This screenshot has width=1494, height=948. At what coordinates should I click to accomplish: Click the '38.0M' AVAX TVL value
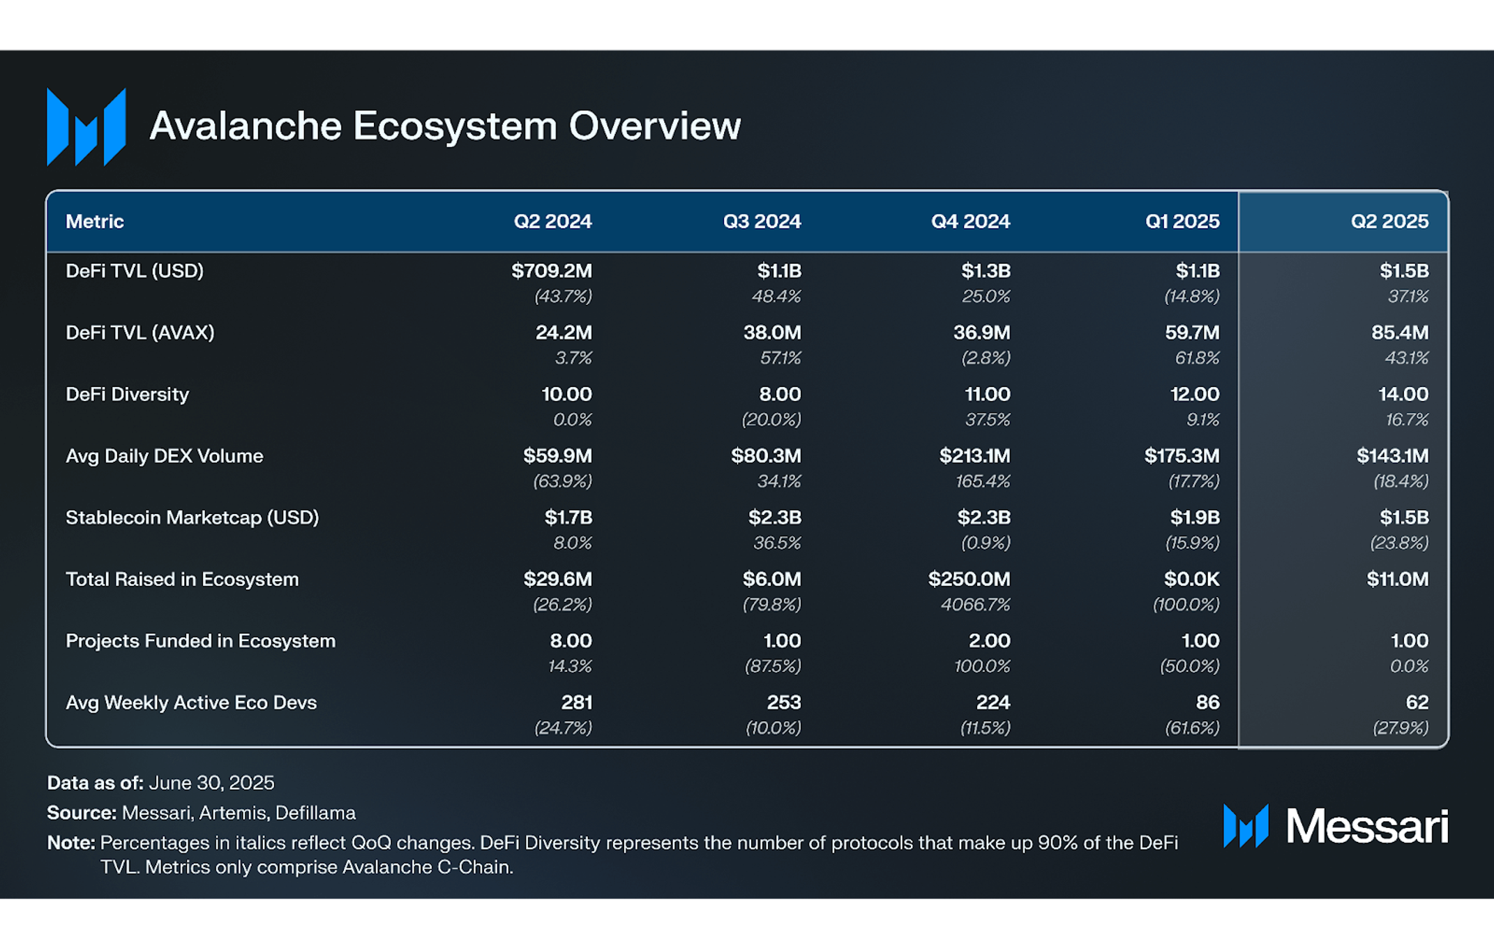(x=772, y=332)
